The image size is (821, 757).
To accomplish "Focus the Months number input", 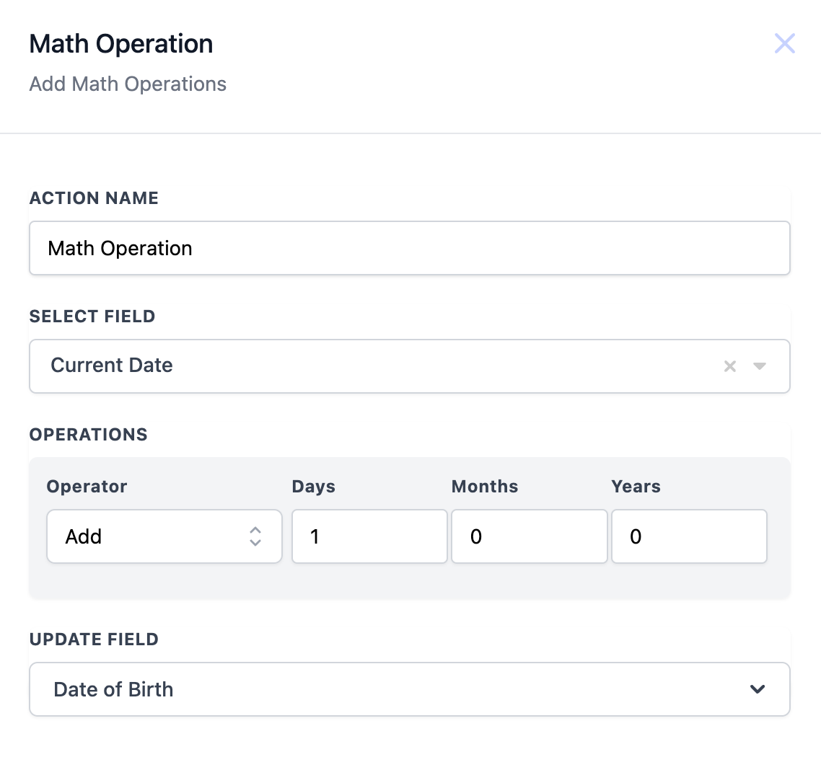I will coord(529,536).
